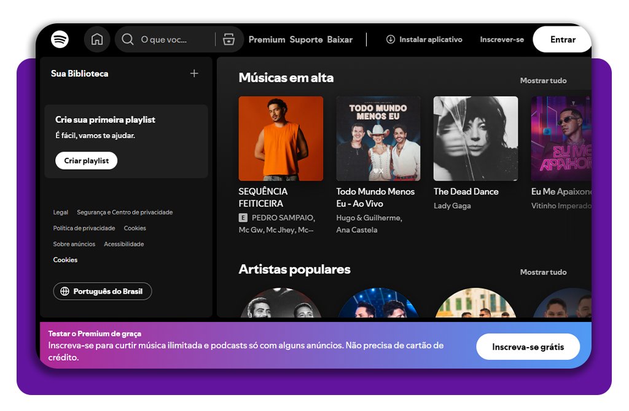Click the Sua Biblioteca heading

(x=79, y=74)
